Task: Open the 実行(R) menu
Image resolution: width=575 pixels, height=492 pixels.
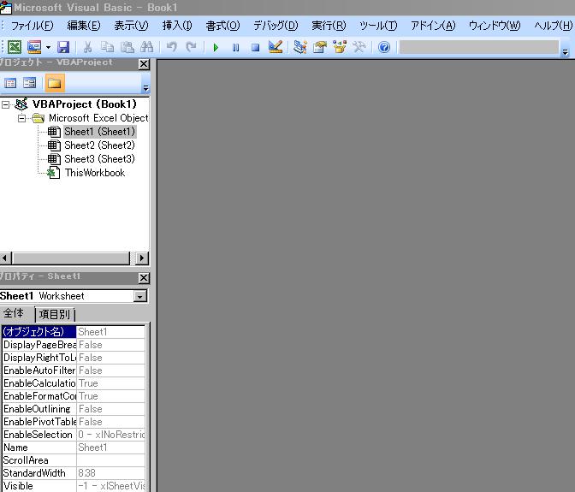Action: pyautogui.click(x=329, y=26)
